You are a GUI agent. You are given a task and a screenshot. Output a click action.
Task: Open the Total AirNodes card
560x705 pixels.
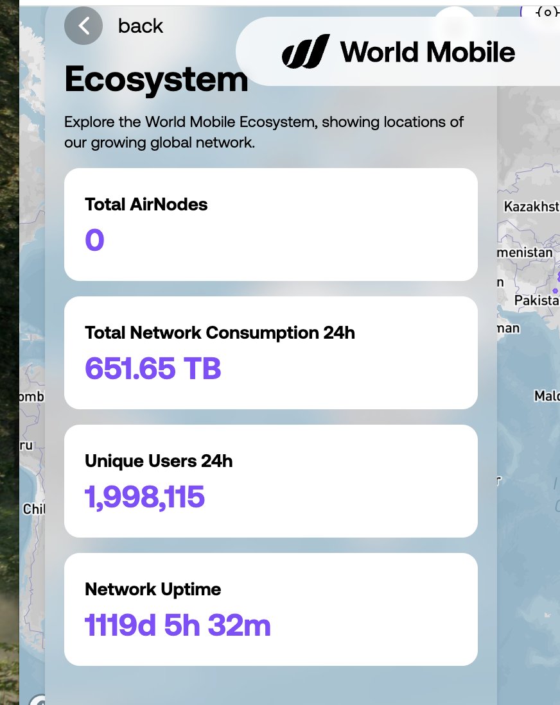pyautogui.click(x=270, y=225)
